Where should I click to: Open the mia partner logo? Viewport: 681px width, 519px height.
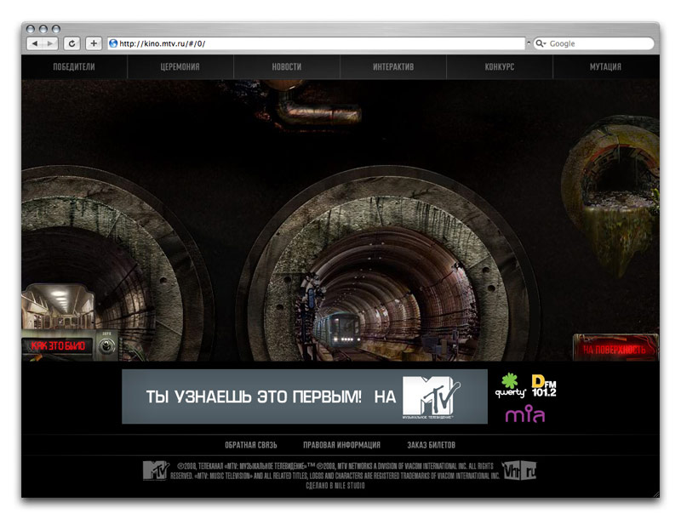coord(525,414)
